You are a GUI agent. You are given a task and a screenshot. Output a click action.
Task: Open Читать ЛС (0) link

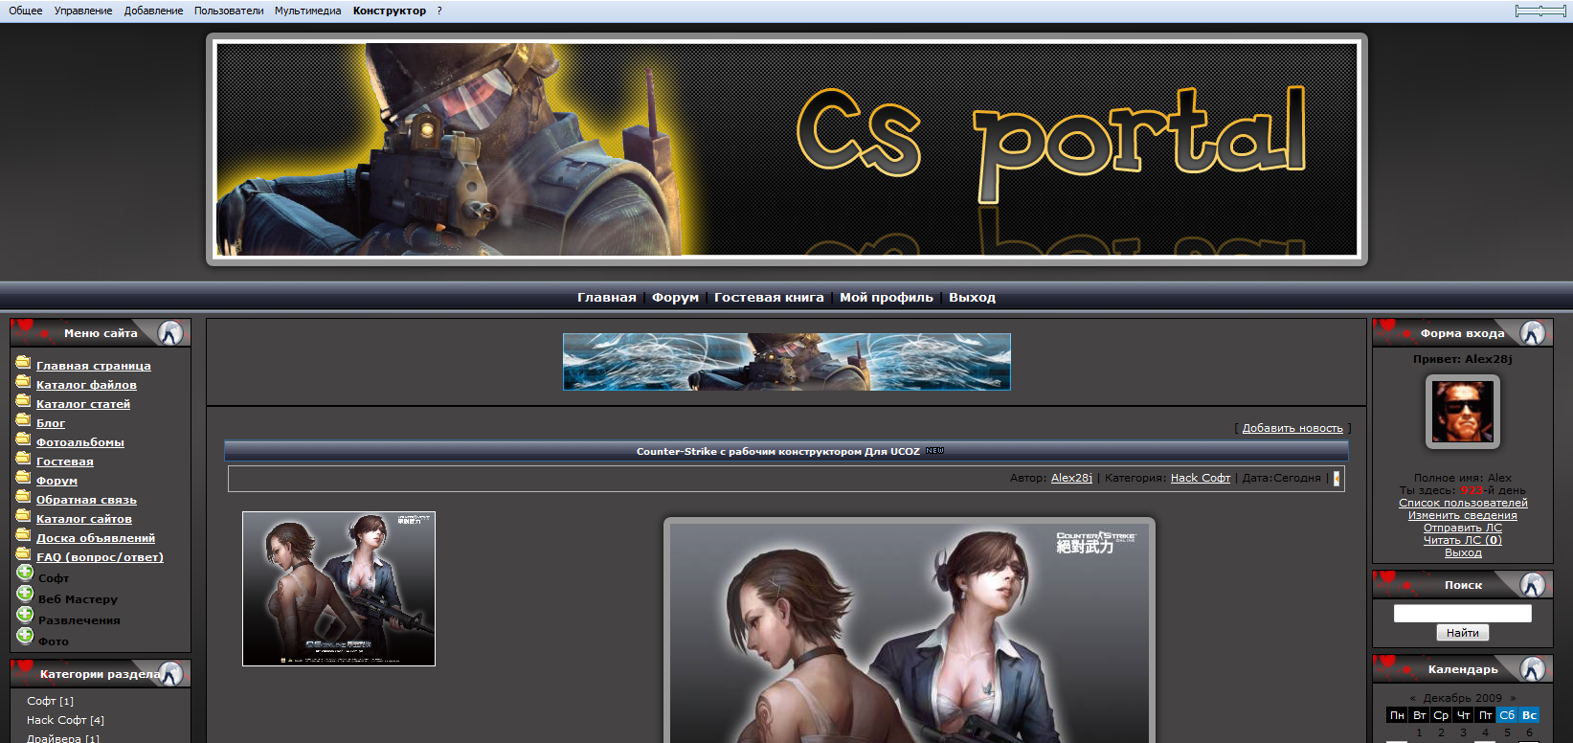pyautogui.click(x=1463, y=540)
